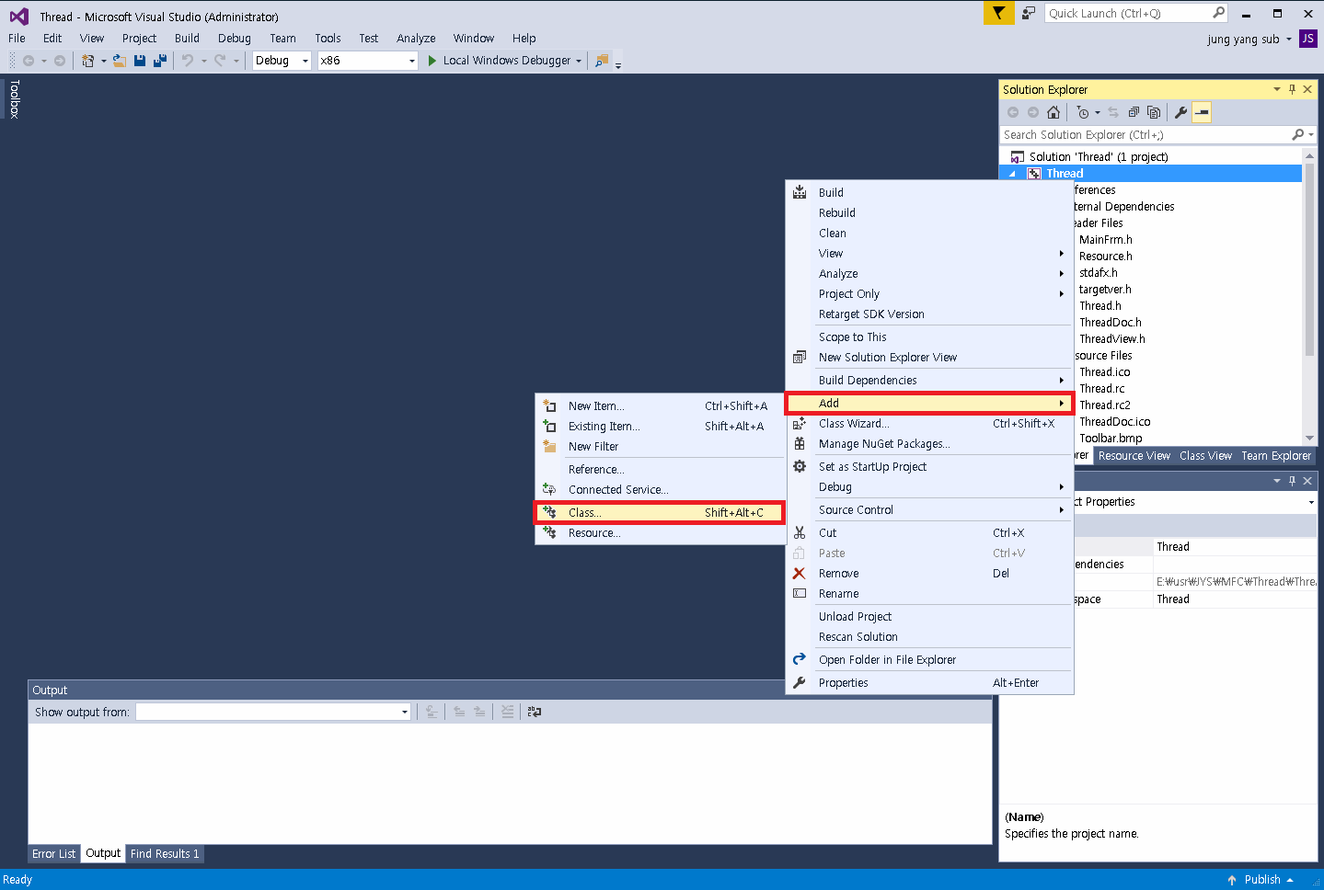This screenshot has height=890, width=1324.
Task: Pin the Solution Explorer panel
Action: coord(1292,89)
